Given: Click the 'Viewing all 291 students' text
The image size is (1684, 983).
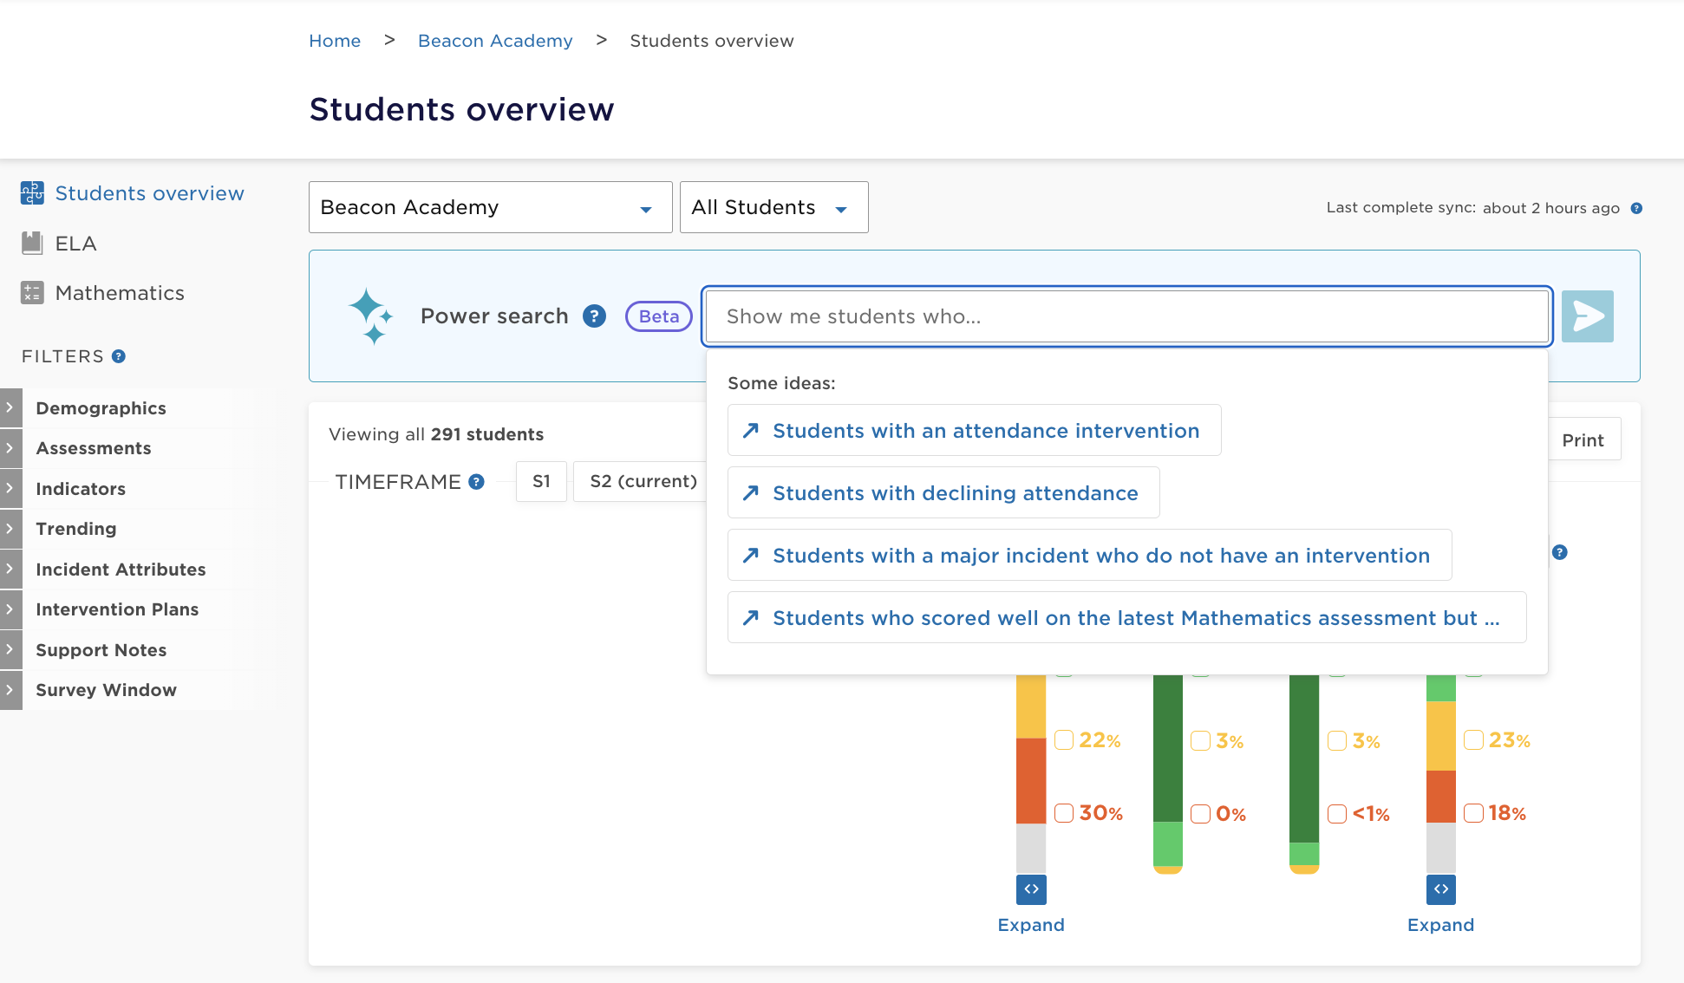Looking at the screenshot, I should 436,434.
